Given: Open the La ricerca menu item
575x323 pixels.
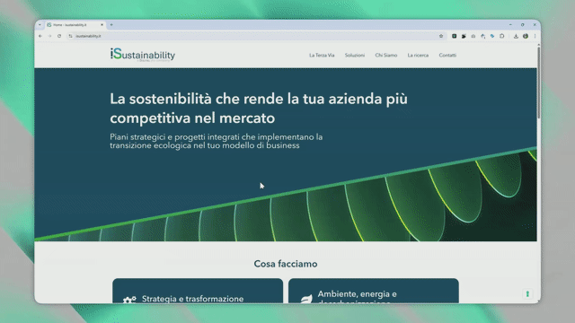Looking at the screenshot, I should (x=418, y=55).
